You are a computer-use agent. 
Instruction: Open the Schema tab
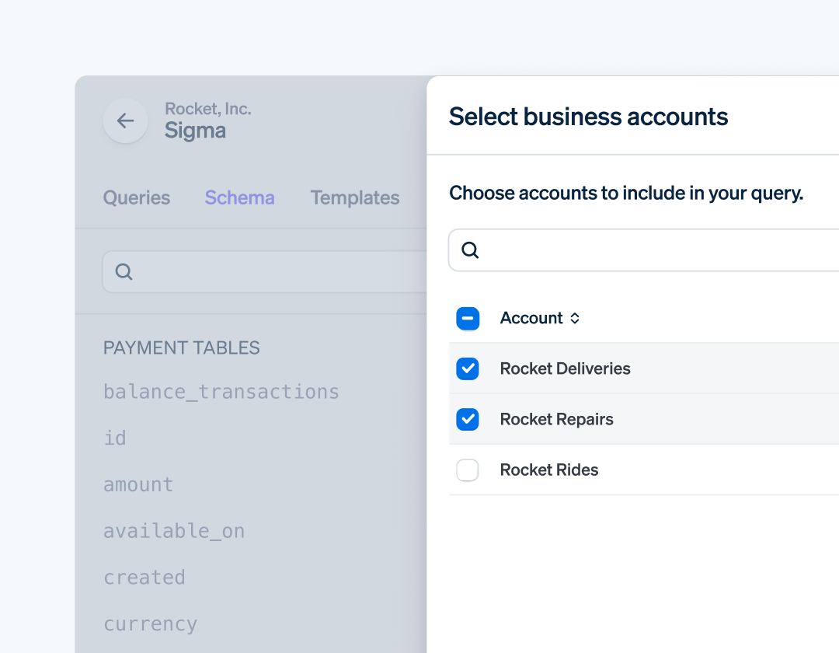[x=240, y=197]
